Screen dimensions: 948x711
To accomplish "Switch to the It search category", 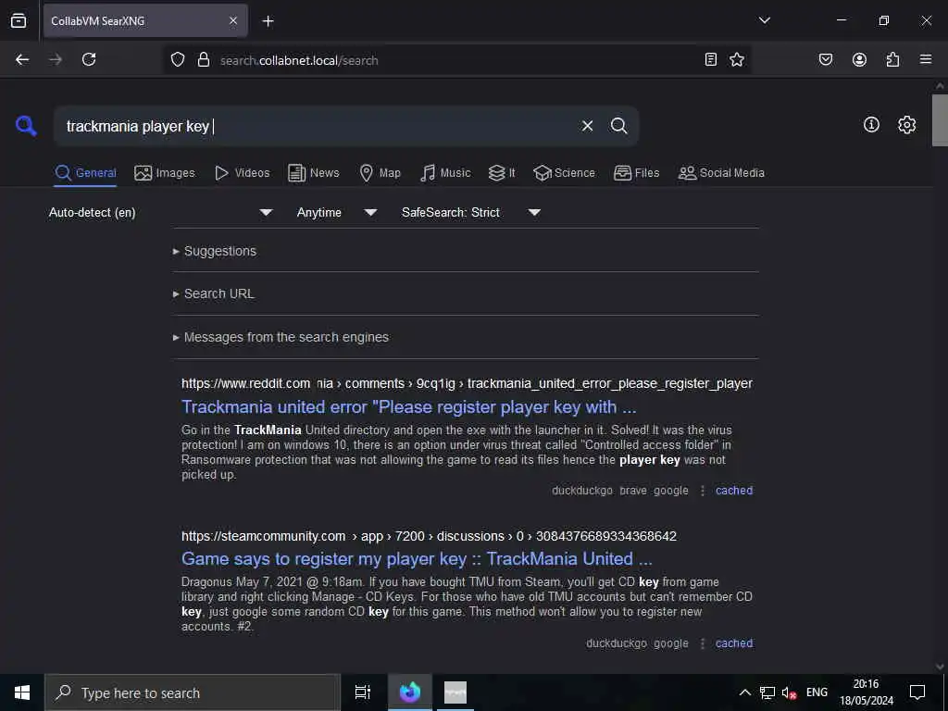I will click(x=502, y=173).
